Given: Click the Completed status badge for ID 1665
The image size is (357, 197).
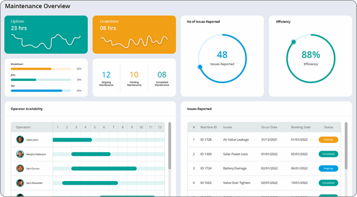Looking at the screenshot, I should 328,183.
